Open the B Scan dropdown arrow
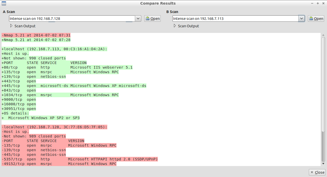The image size is (327, 177). [301, 18]
